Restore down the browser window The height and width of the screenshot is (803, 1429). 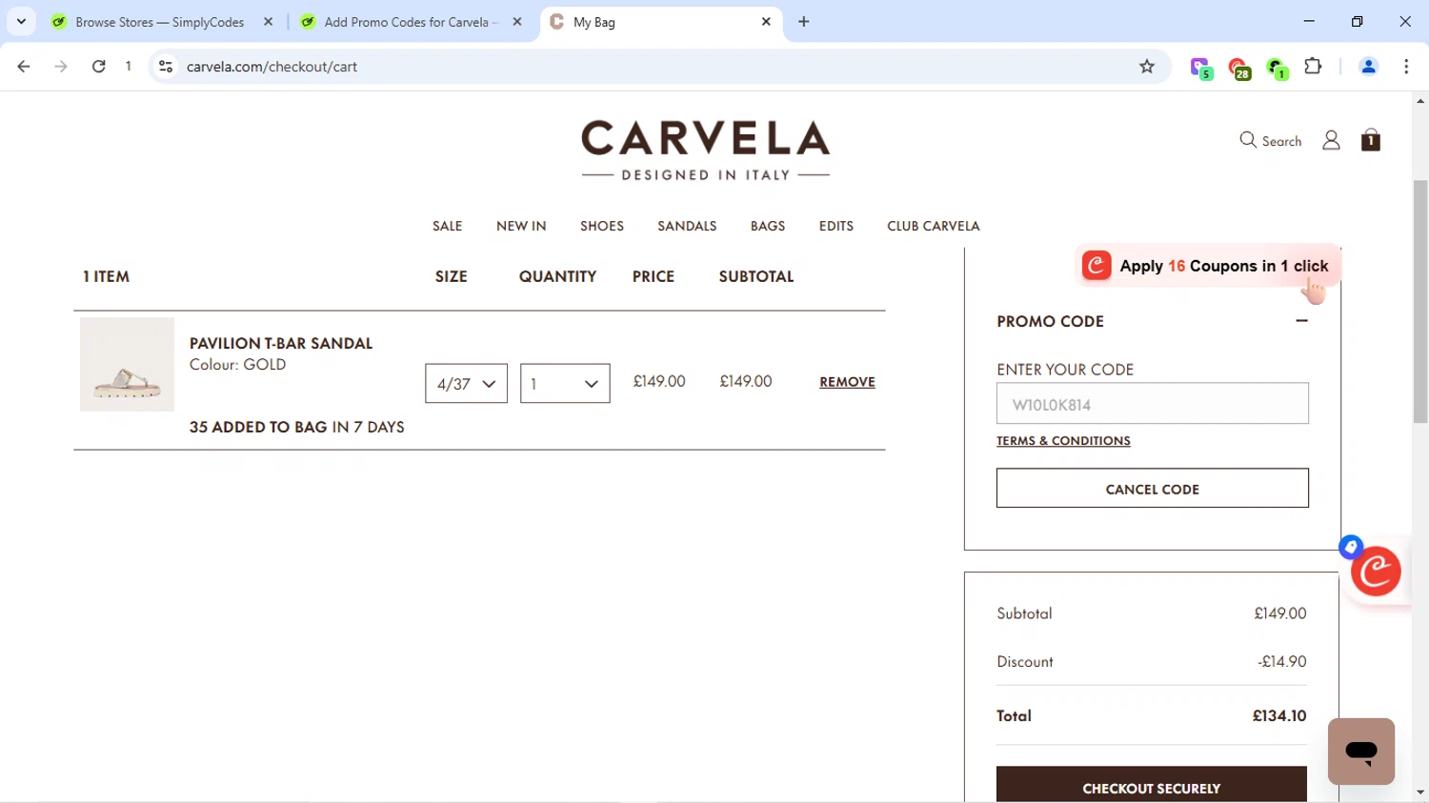click(x=1357, y=21)
